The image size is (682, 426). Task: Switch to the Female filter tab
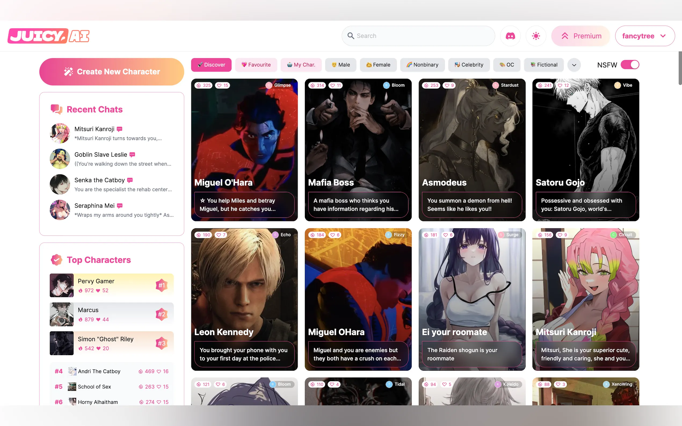point(378,65)
